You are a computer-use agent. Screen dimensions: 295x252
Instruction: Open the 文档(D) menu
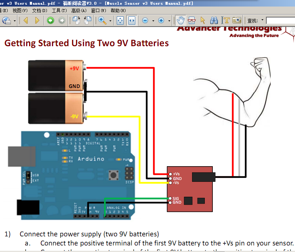click(x=40, y=11)
